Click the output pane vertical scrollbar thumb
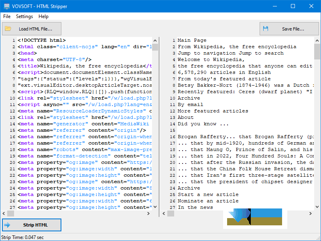 (x=317, y=52)
